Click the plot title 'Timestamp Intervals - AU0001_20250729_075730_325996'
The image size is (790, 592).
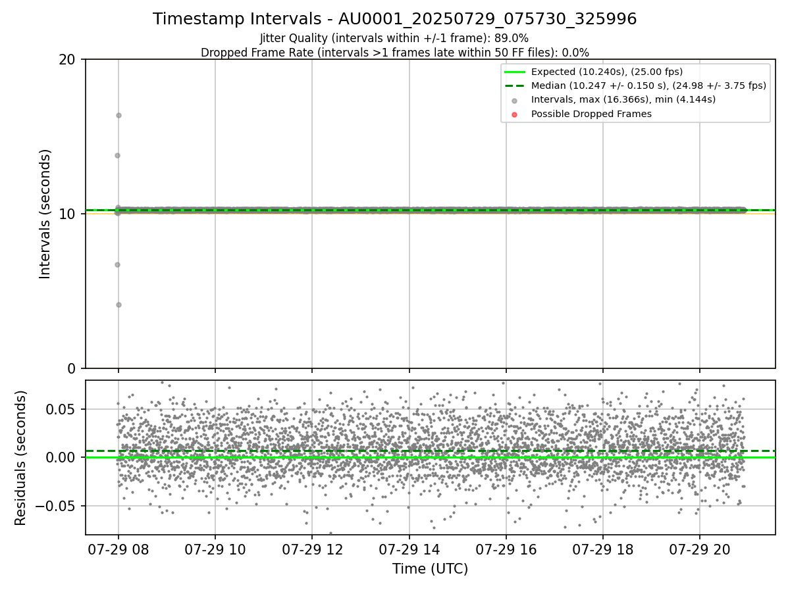(394, 19)
